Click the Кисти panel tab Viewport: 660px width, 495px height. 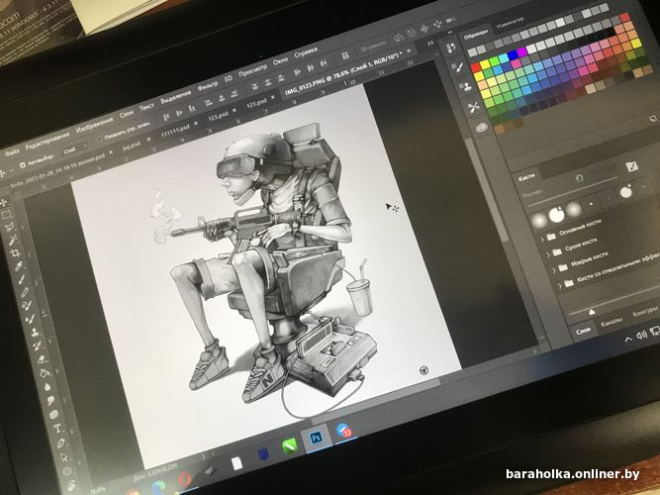tap(526, 178)
